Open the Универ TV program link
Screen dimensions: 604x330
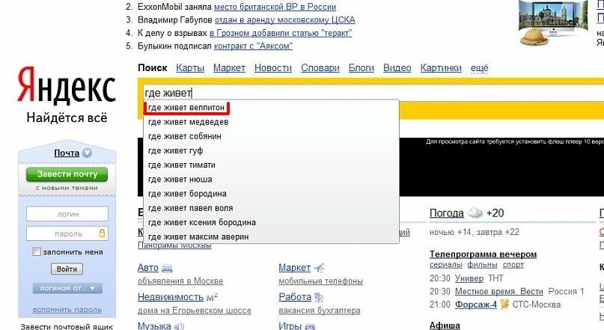[x=469, y=278]
